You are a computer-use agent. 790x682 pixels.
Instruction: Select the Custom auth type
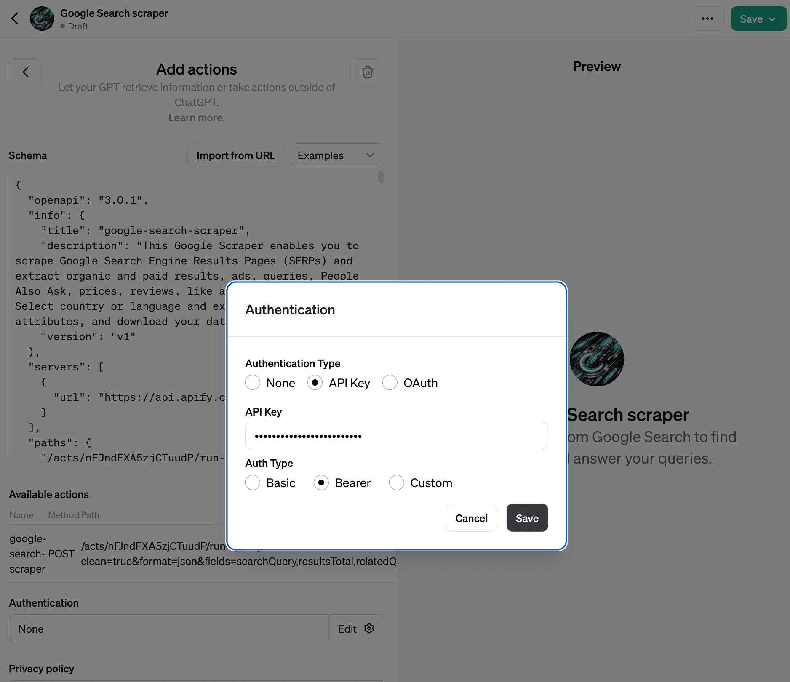[396, 482]
